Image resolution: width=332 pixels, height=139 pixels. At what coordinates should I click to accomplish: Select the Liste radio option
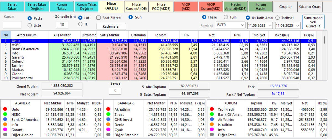(x=30, y=25)
